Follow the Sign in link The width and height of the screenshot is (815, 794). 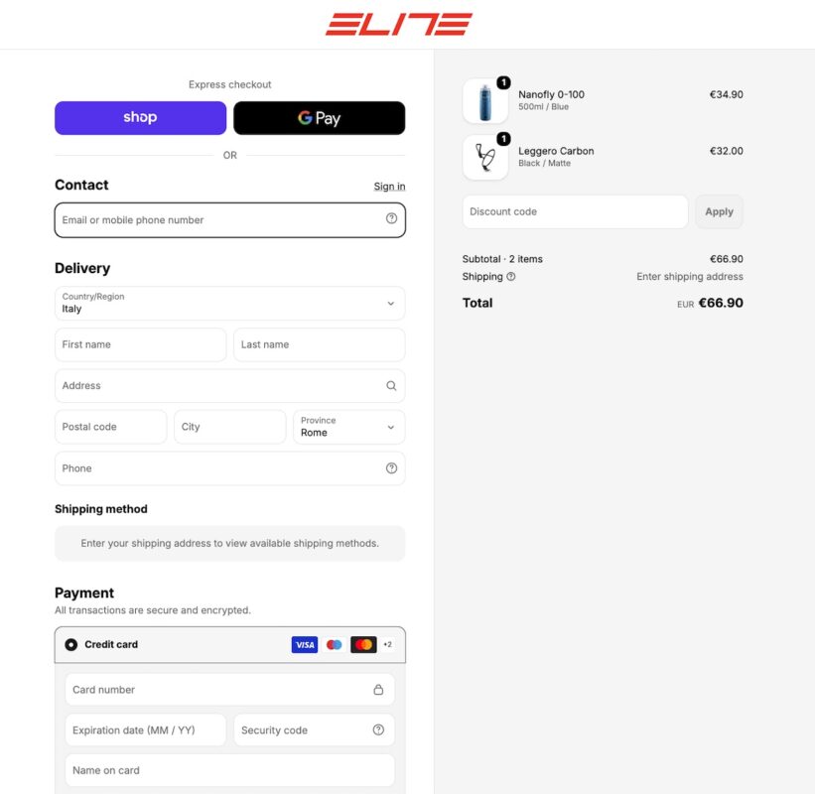pyautogui.click(x=389, y=186)
